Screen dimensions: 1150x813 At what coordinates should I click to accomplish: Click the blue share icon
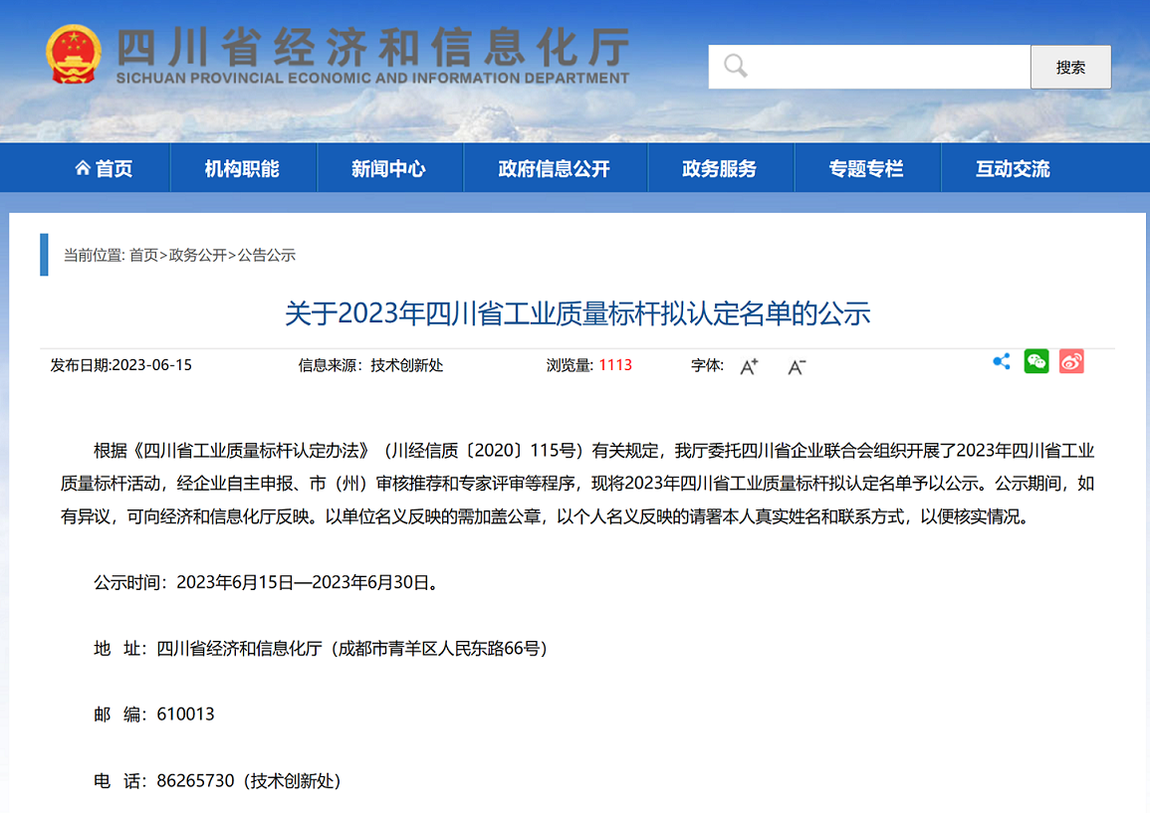[x=1002, y=362]
